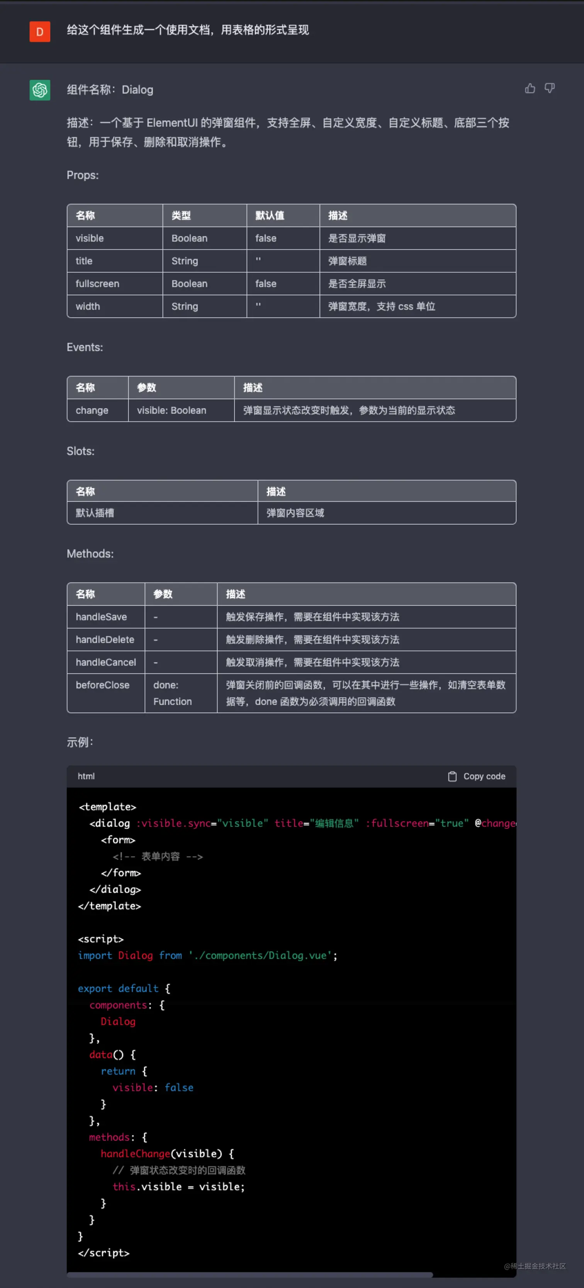Click the '<!-- 表单内容 -->' comment line
The image size is (584, 1288).
click(158, 857)
